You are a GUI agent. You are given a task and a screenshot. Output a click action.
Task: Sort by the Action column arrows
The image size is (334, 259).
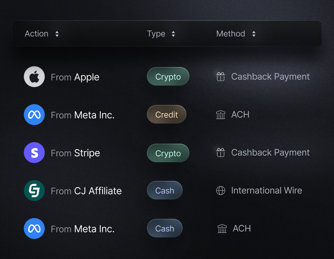(x=57, y=34)
